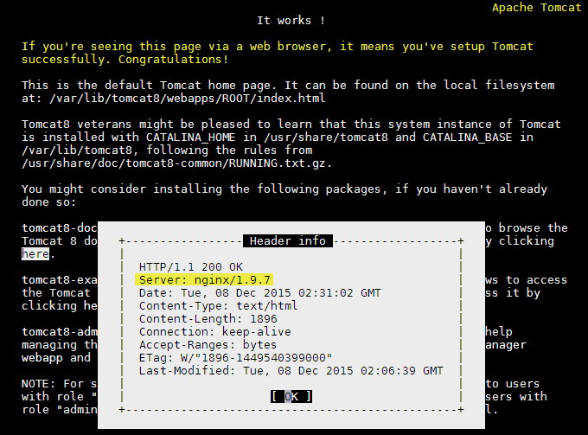The image size is (588, 435).
Task: Follow the highlighted "here" link
Action: [36, 254]
